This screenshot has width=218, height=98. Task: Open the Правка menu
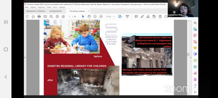pos(33,7)
